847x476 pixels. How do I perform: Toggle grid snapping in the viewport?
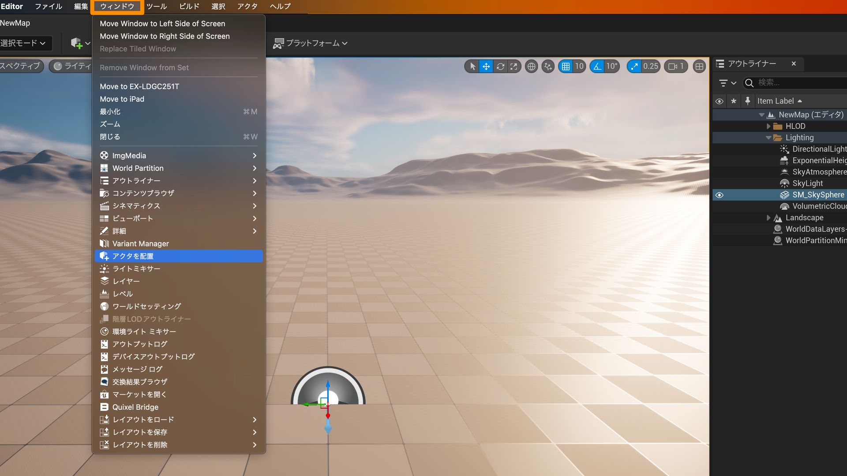566,66
